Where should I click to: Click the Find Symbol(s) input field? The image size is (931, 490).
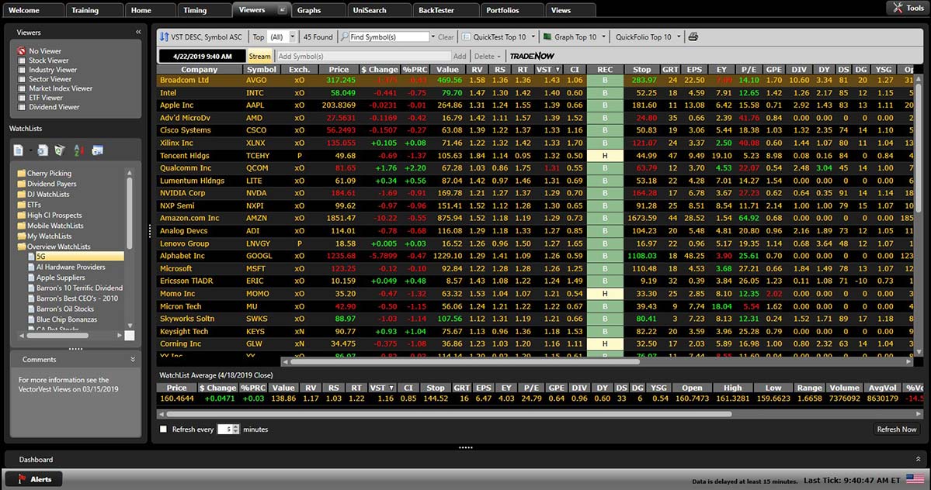point(388,37)
